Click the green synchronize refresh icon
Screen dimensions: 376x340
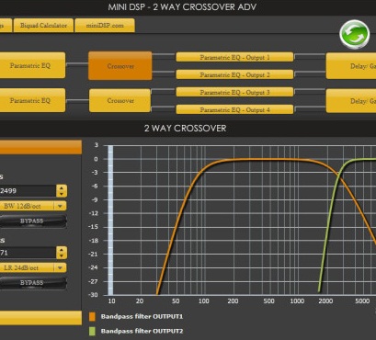(x=354, y=34)
